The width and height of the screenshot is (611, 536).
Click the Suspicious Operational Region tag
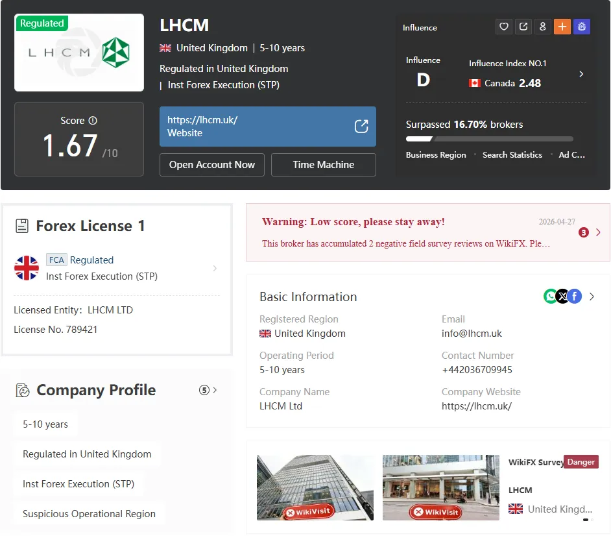pos(89,514)
